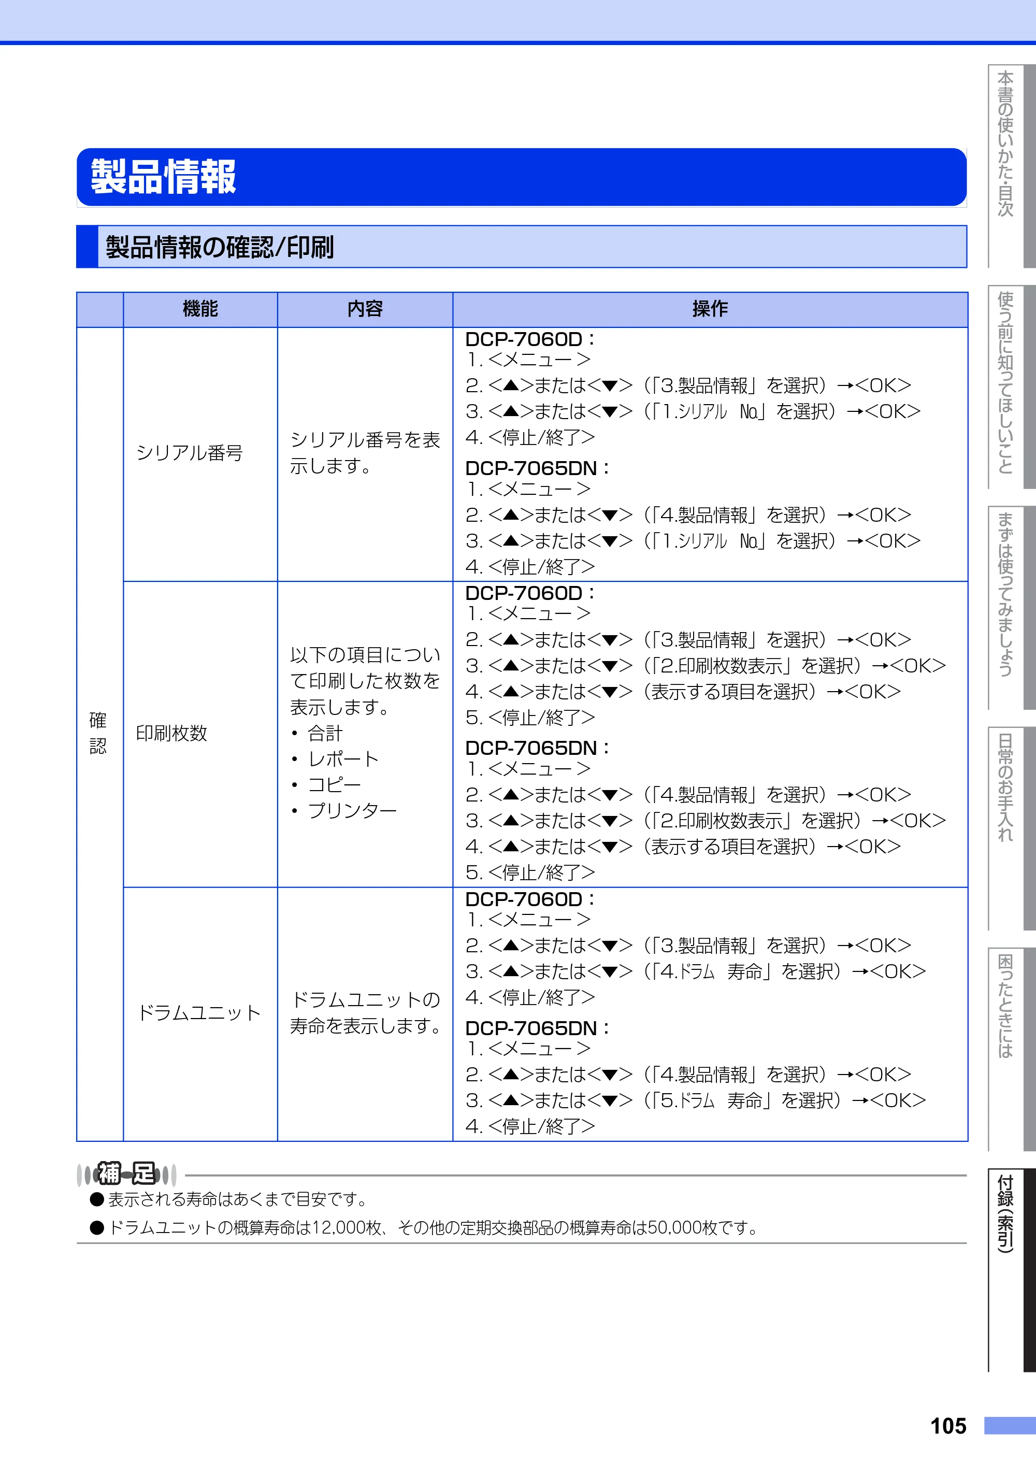Click the 合計 bullet item

pos(325,733)
